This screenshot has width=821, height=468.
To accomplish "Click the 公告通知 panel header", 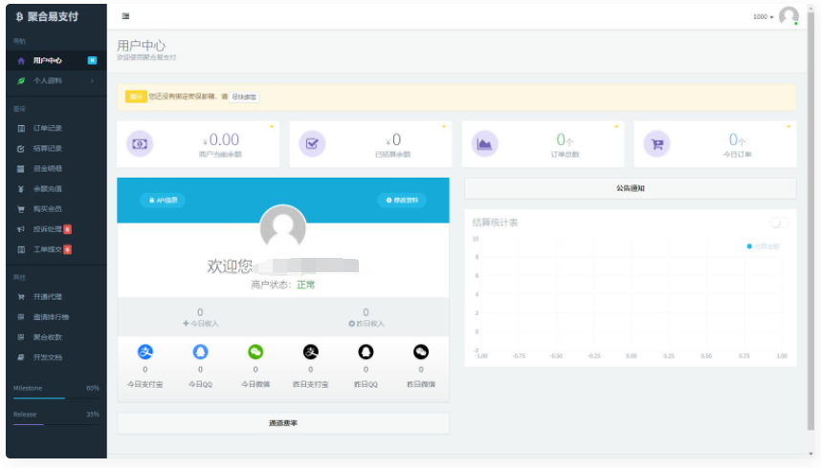I will pos(630,188).
